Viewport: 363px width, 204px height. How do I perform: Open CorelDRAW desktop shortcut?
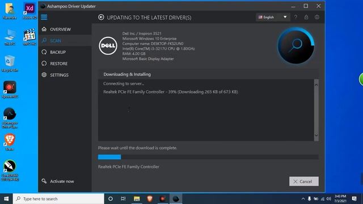tap(10, 171)
